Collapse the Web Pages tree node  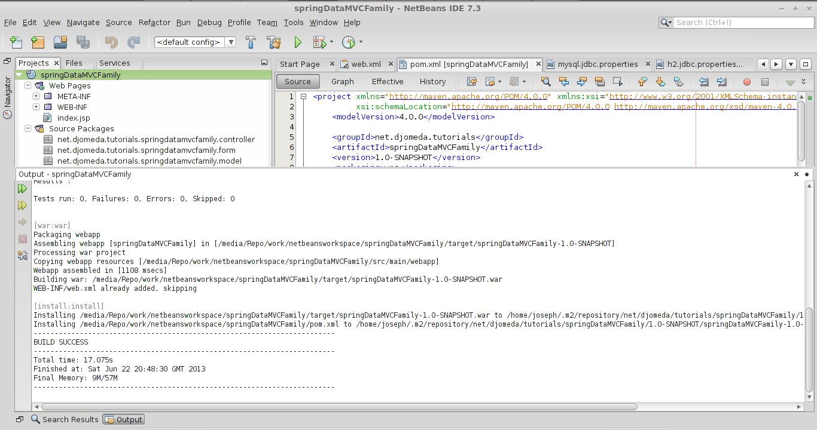28,86
